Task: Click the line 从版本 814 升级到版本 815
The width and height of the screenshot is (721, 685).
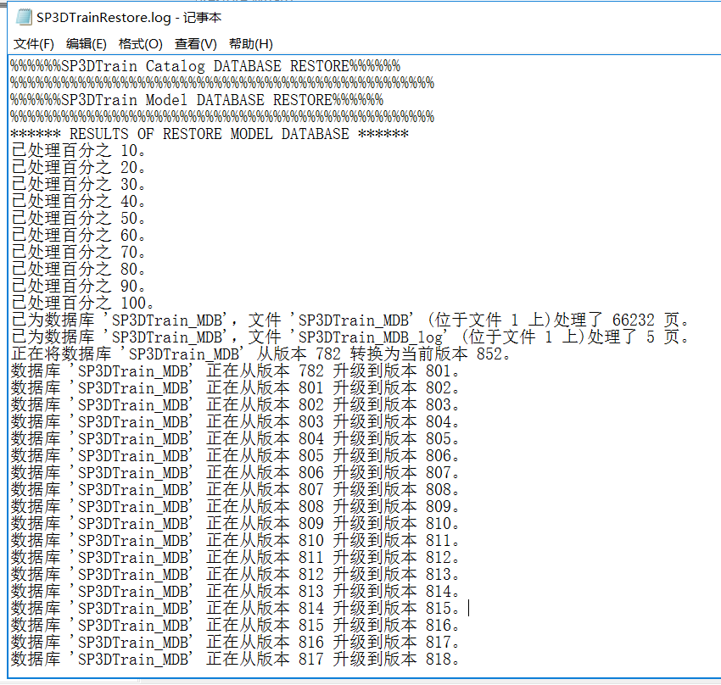Action: pos(235,610)
